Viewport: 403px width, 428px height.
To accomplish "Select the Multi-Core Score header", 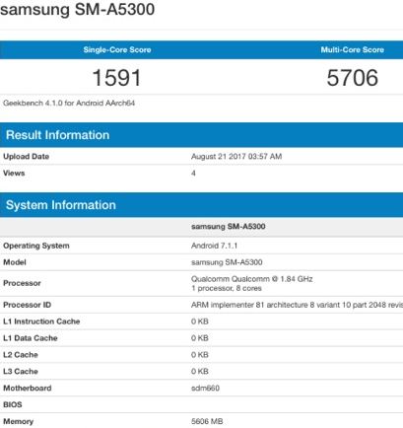I will click(x=353, y=50).
